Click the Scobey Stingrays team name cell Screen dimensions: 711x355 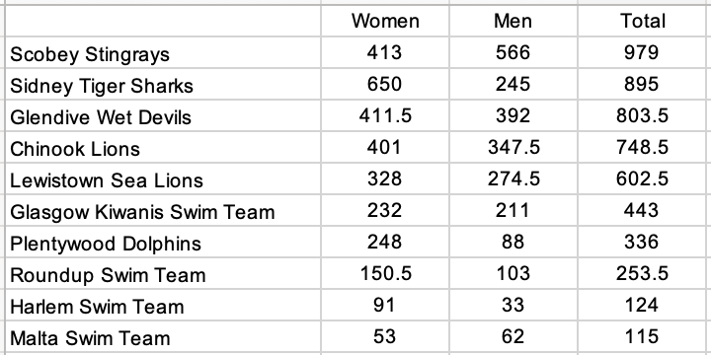(163, 52)
